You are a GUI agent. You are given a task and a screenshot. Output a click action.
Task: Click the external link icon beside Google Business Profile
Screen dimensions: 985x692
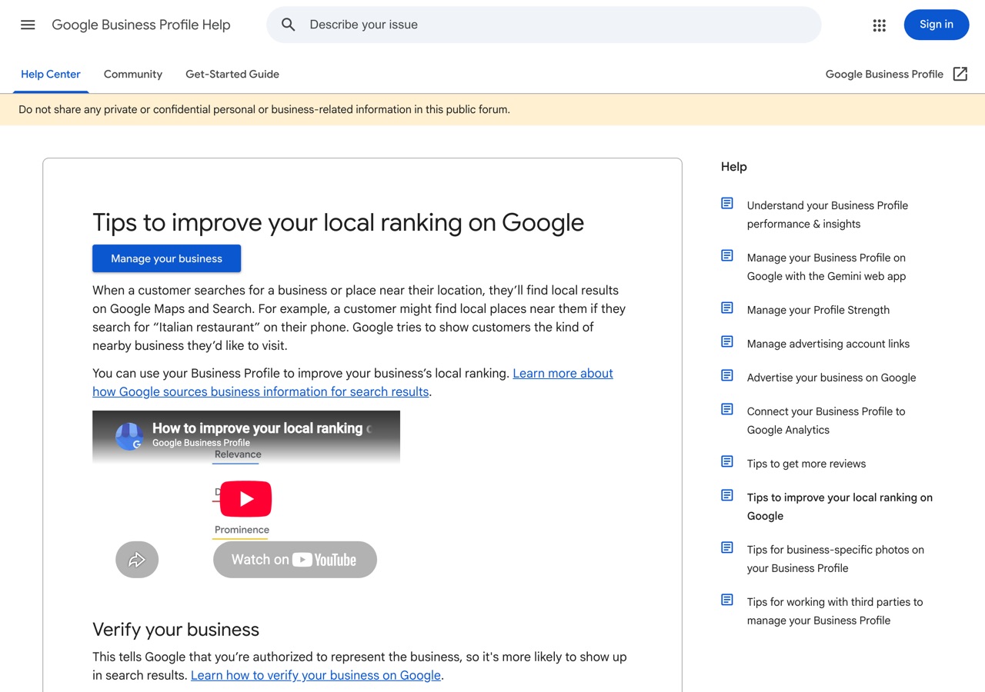(x=960, y=74)
